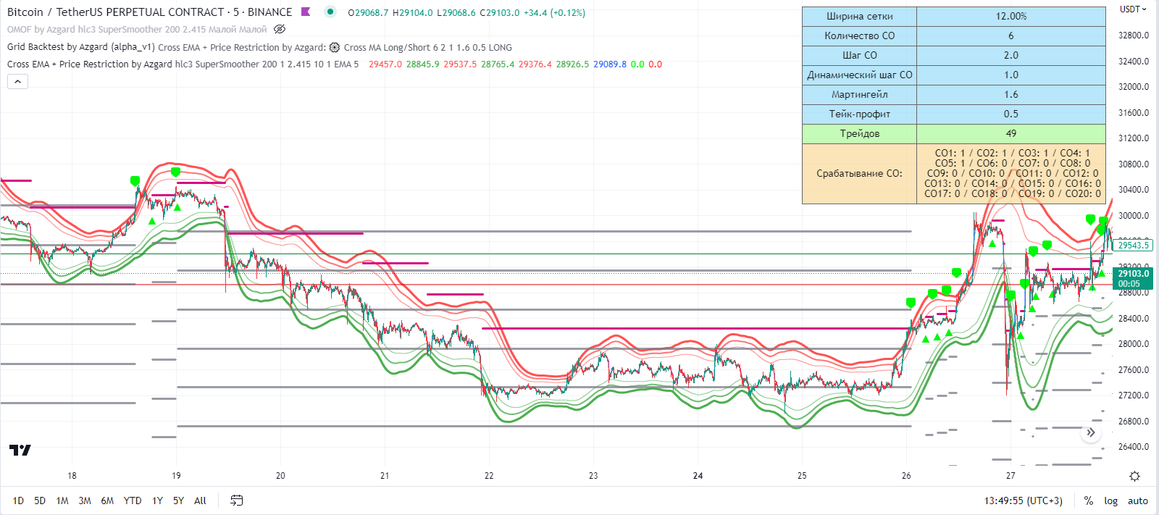The width and height of the screenshot is (1159, 515).
Task: Toggle auto scale mode
Action: (1138, 501)
